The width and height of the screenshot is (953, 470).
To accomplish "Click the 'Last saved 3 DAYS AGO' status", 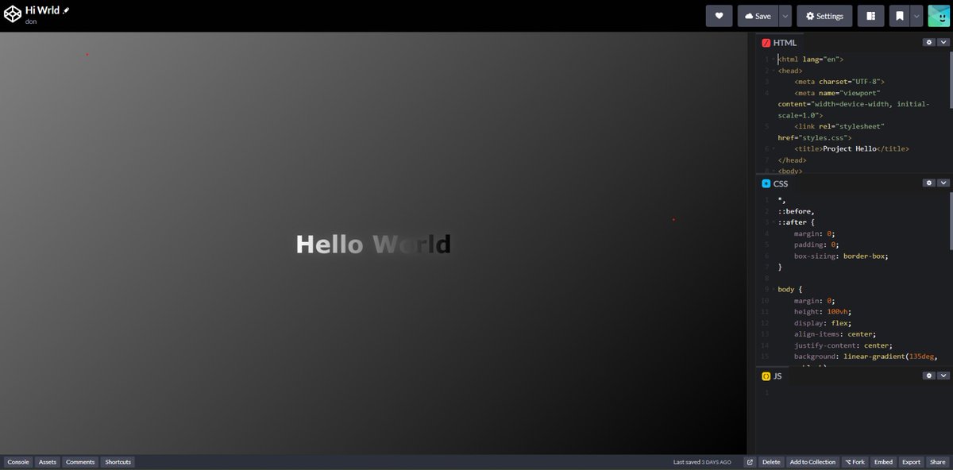I will click(x=702, y=462).
